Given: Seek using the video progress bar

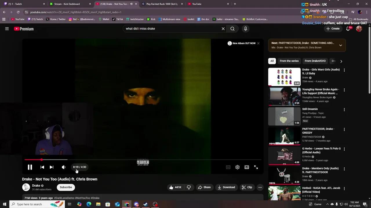Looking at the screenshot, I should pyautogui.click(x=145, y=159).
